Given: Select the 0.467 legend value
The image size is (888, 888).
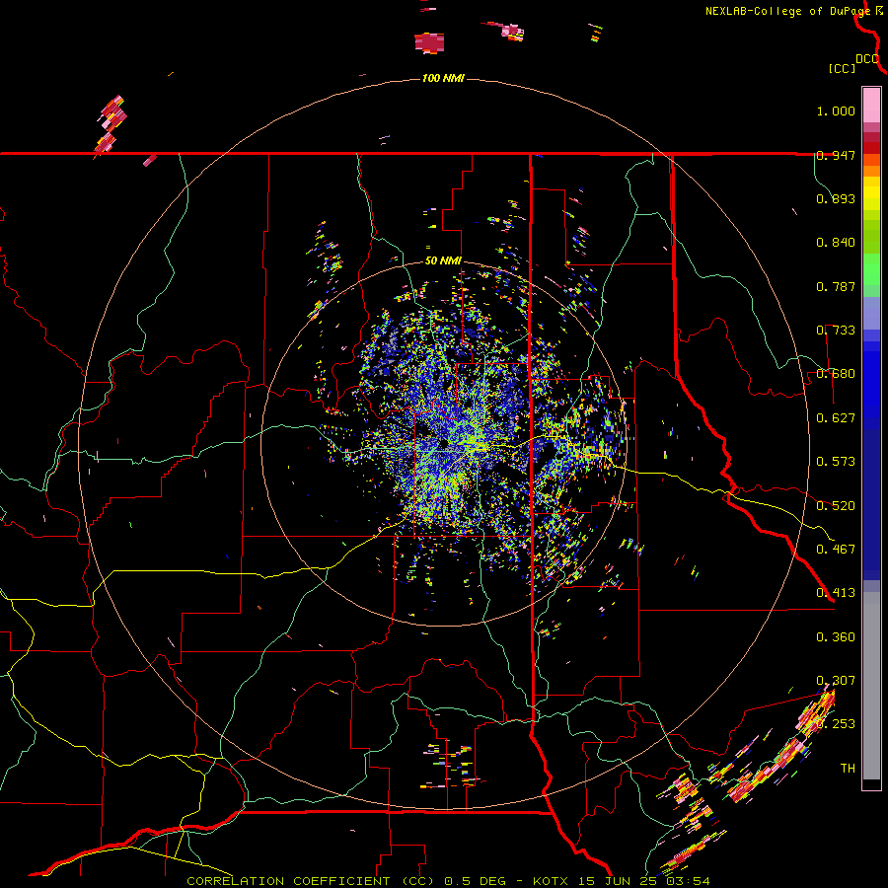Looking at the screenshot, I should tap(836, 550).
